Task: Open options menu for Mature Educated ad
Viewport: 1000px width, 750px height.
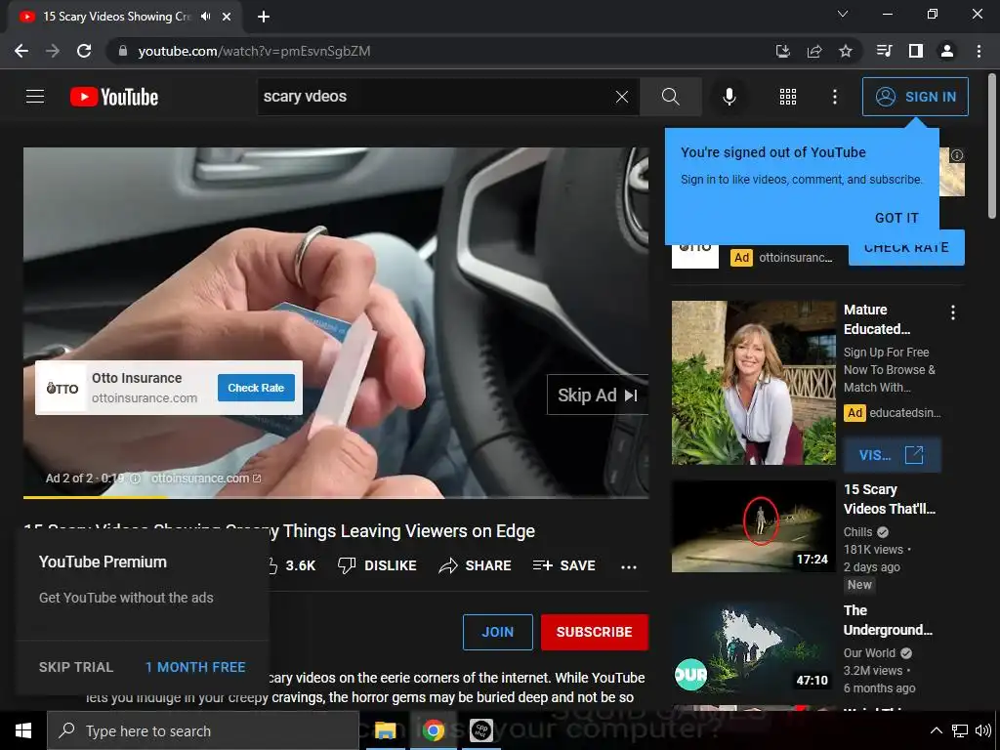Action: [953, 312]
